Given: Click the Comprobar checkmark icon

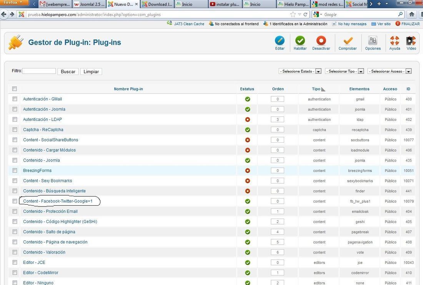Looking at the screenshot, I should point(348,41).
